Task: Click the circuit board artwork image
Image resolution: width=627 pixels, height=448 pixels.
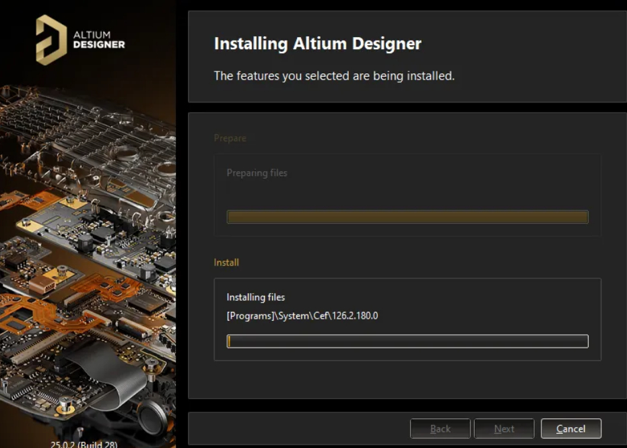Action: tap(88, 256)
